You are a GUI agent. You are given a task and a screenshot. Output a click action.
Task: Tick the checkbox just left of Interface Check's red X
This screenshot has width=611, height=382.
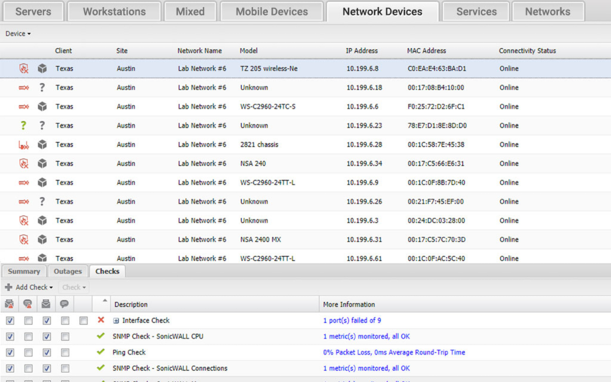pyautogui.click(x=84, y=321)
